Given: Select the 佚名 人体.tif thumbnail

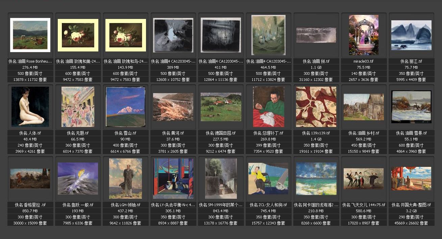Looking at the screenshot, I should 30,107.
